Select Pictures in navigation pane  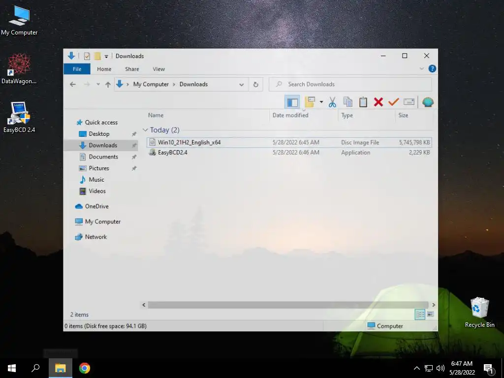99,168
